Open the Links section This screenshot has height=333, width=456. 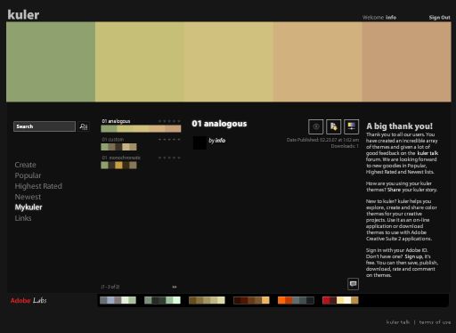point(23,218)
